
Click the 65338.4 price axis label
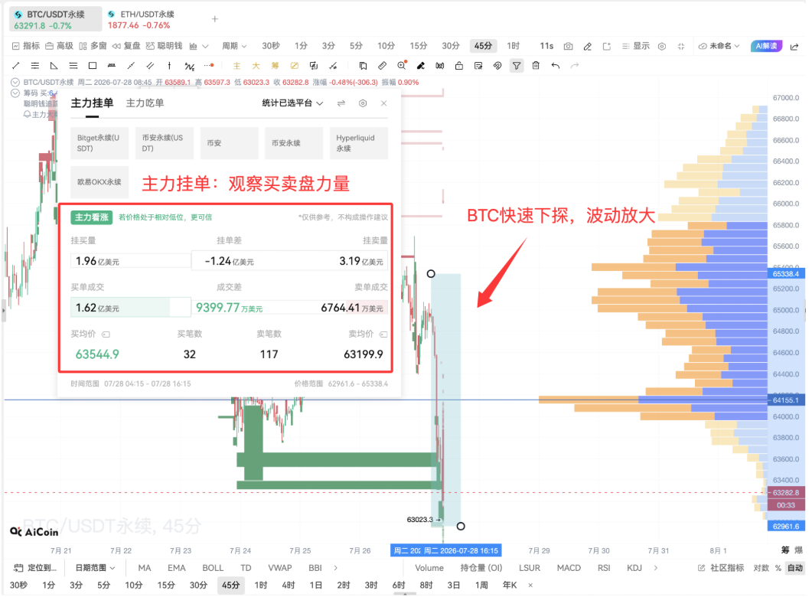click(x=785, y=274)
